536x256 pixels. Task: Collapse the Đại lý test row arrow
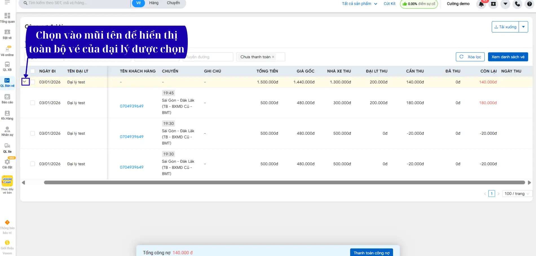25,82
